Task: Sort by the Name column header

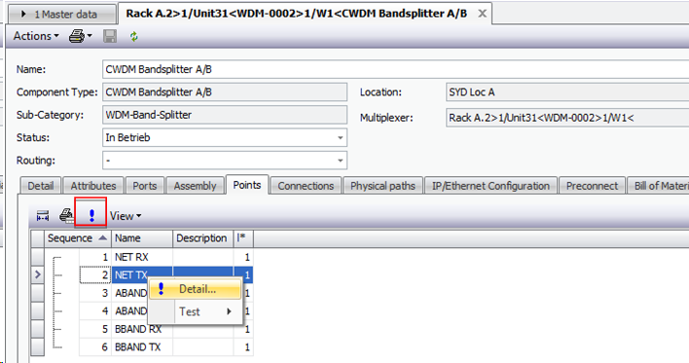Action: click(x=142, y=238)
